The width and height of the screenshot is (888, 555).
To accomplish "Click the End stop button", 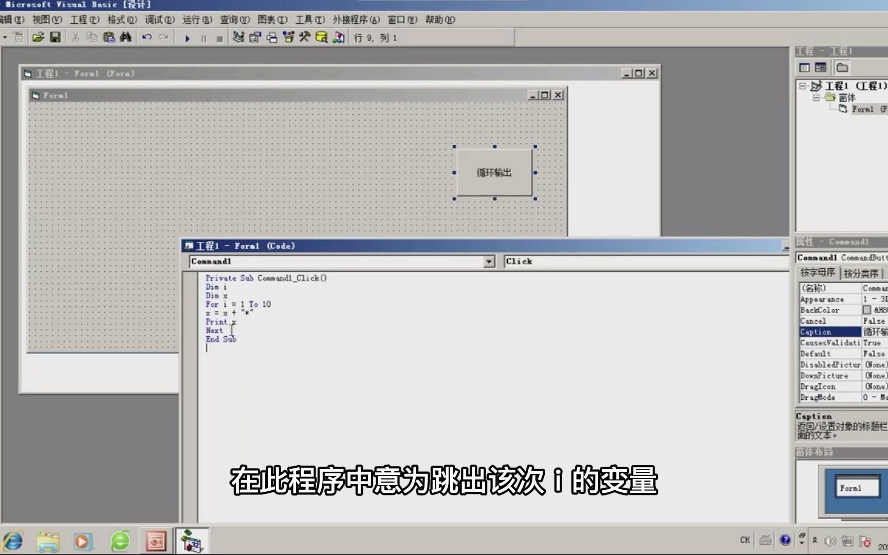I will [219, 39].
